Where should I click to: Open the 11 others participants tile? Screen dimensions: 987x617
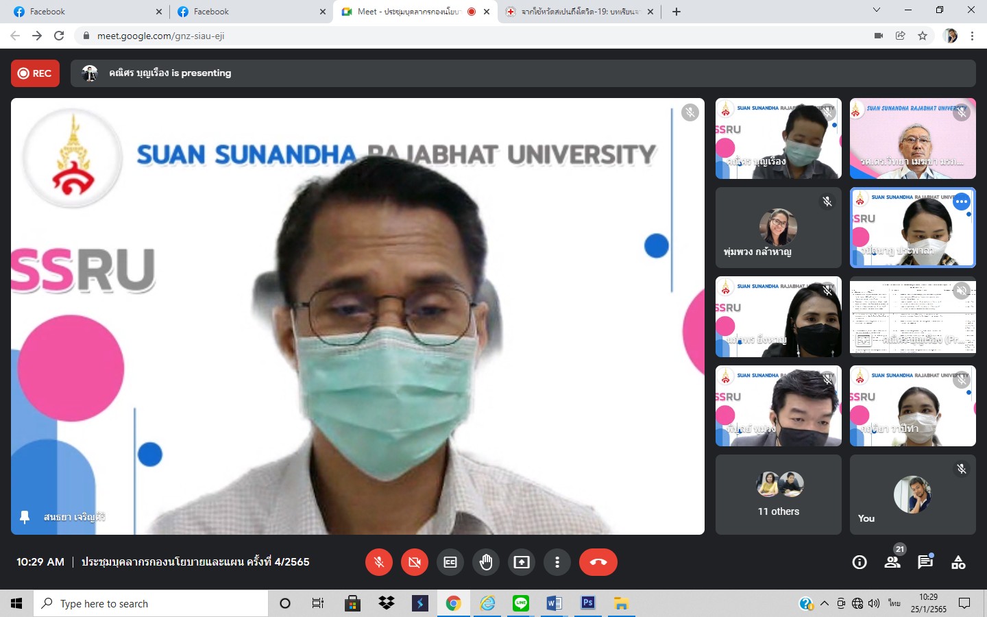click(778, 494)
